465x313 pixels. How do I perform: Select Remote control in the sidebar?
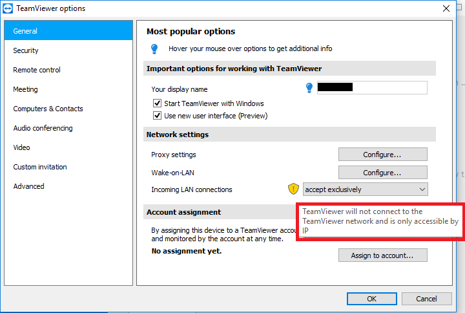coord(37,70)
